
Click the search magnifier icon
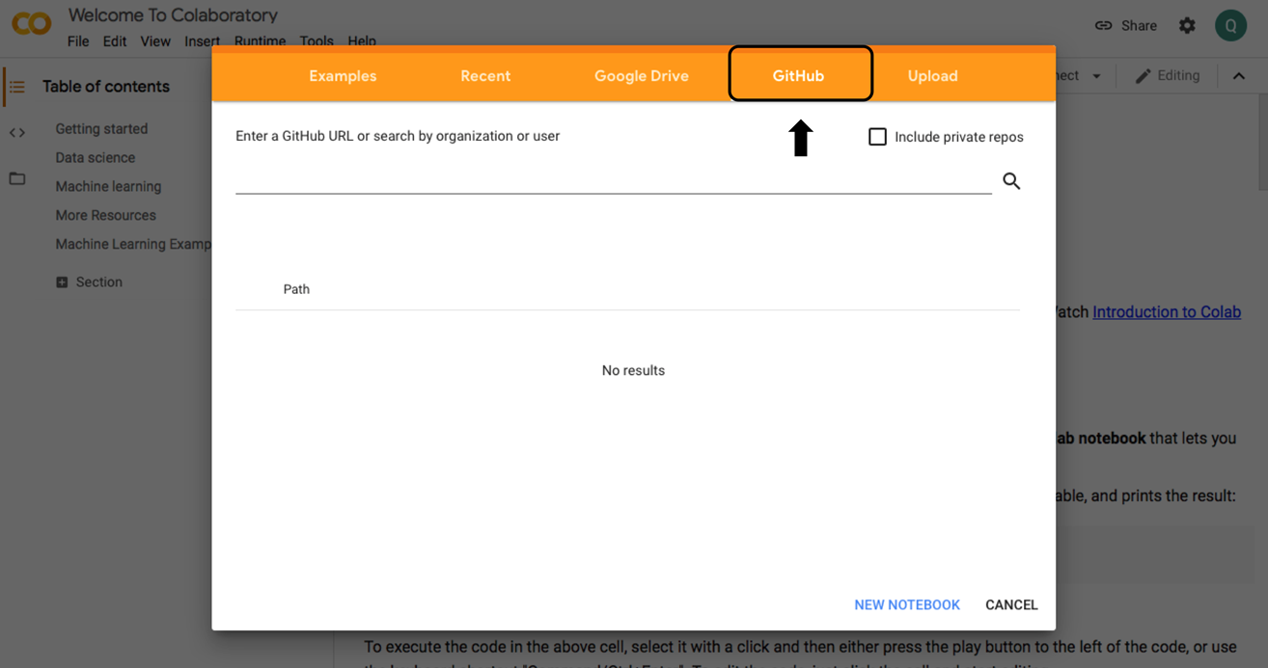[x=1011, y=181]
